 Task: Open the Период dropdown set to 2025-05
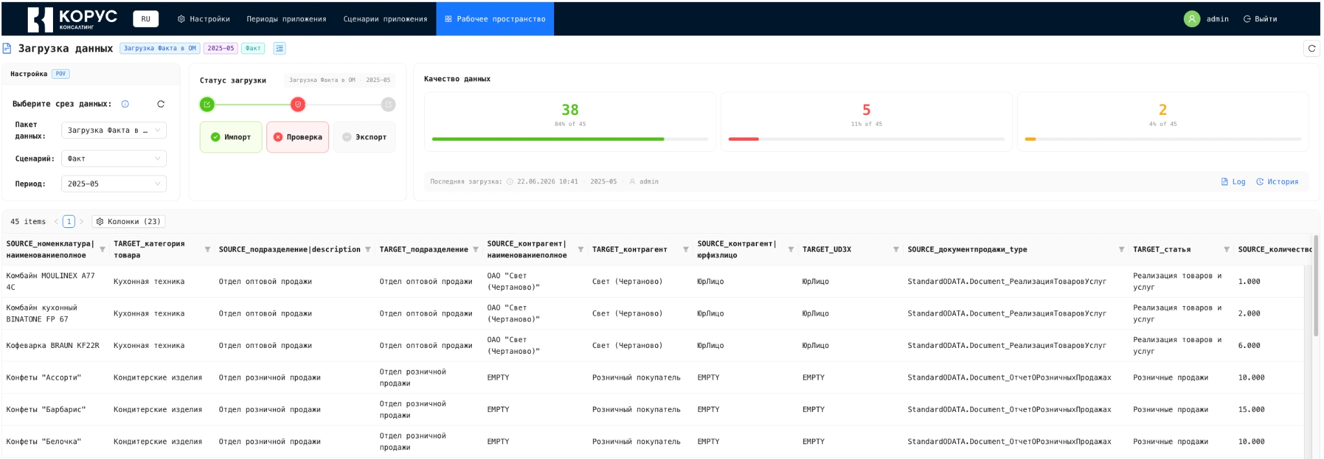coord(114,184)
